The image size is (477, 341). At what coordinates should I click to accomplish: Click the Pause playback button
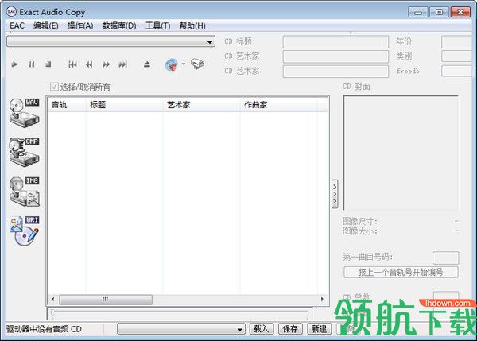[x=31, y=64]
